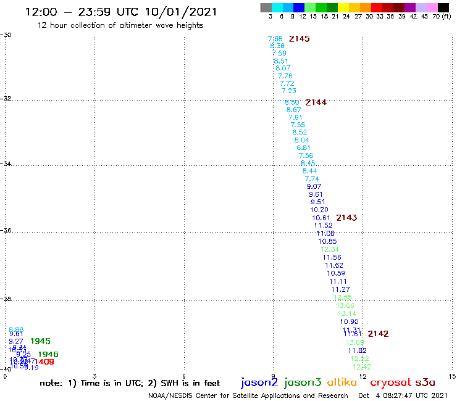This screenshot has height=401, width=457.
Task: Select the green 12.42 wave height value
Action: pyautogui.click(x=362, y=367)
